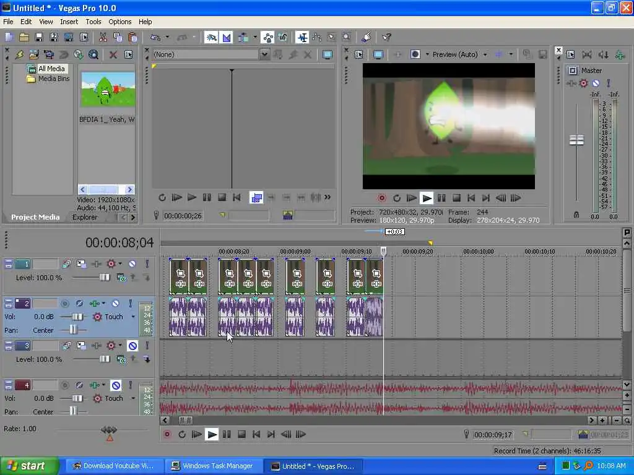Viewport: 634px width, 475px height.
Task: Select Media Bins folder
Action: click(x=54, y=79)
